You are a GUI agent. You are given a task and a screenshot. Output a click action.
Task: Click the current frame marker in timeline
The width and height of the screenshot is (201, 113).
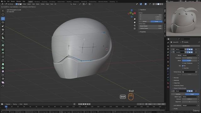6,107
